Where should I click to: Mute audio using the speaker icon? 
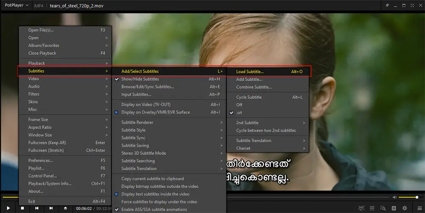tap(395, 197)
